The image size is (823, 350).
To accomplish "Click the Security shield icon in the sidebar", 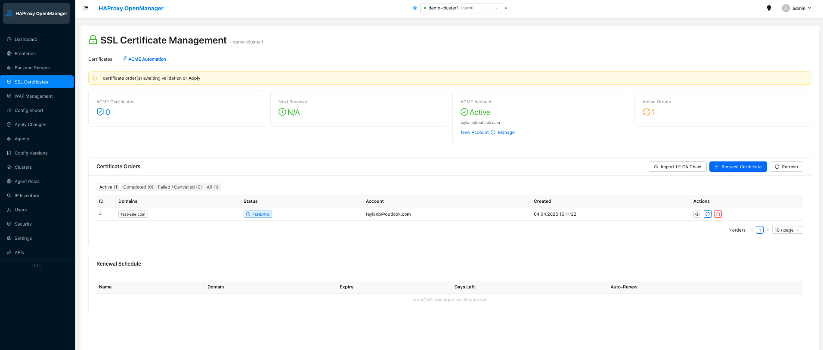I will coord(9,224).
